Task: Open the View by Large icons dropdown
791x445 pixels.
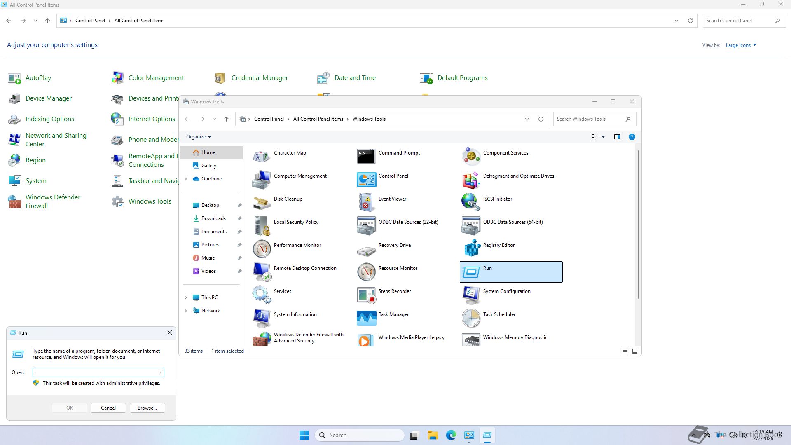Action: pyautogui.click(x=741, y=45)
